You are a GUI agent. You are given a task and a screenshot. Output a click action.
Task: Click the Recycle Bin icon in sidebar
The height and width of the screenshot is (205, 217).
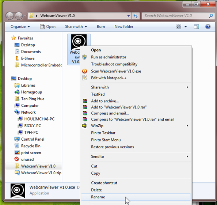[x=17, y=146]
